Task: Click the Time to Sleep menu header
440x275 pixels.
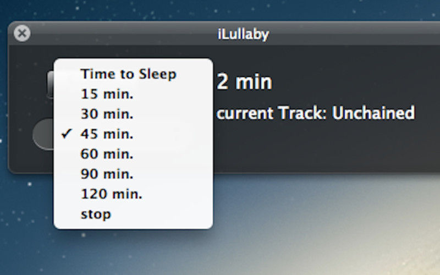Action: 129,74
